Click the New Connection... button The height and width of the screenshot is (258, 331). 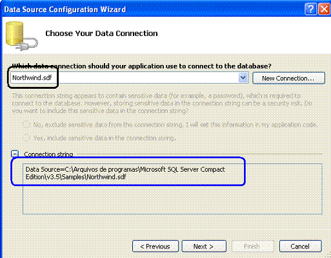[x=288, y=78]
